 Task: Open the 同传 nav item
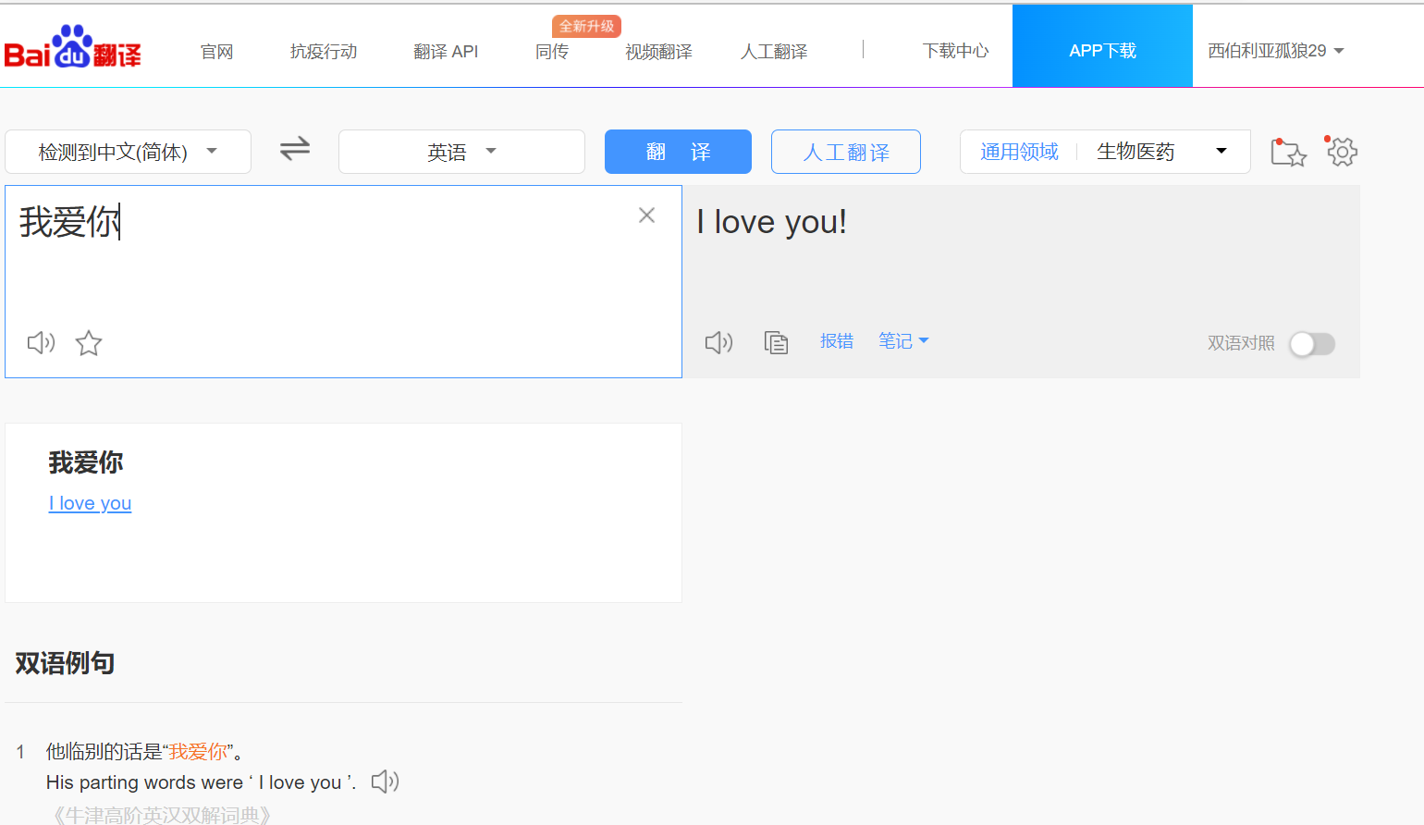point(552,52)
